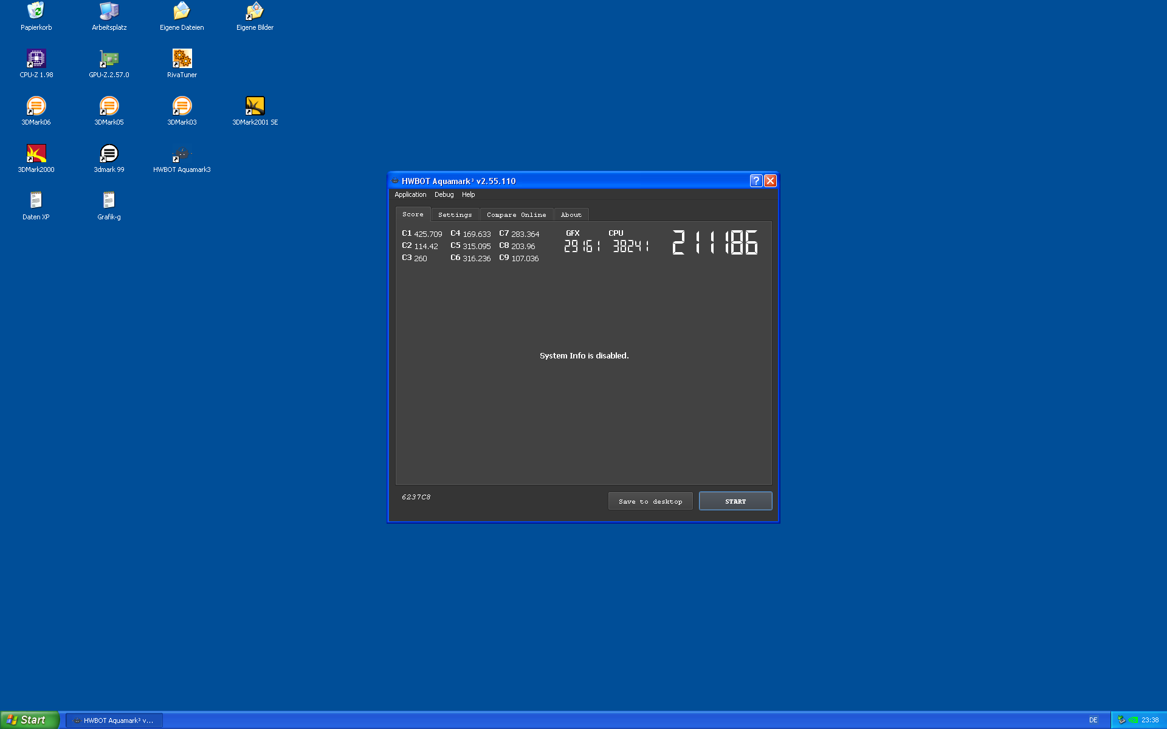This screenshot has height=729, width=1167.
Task: Click the 23:38 system clock
Action: (x=1149, y=720)
